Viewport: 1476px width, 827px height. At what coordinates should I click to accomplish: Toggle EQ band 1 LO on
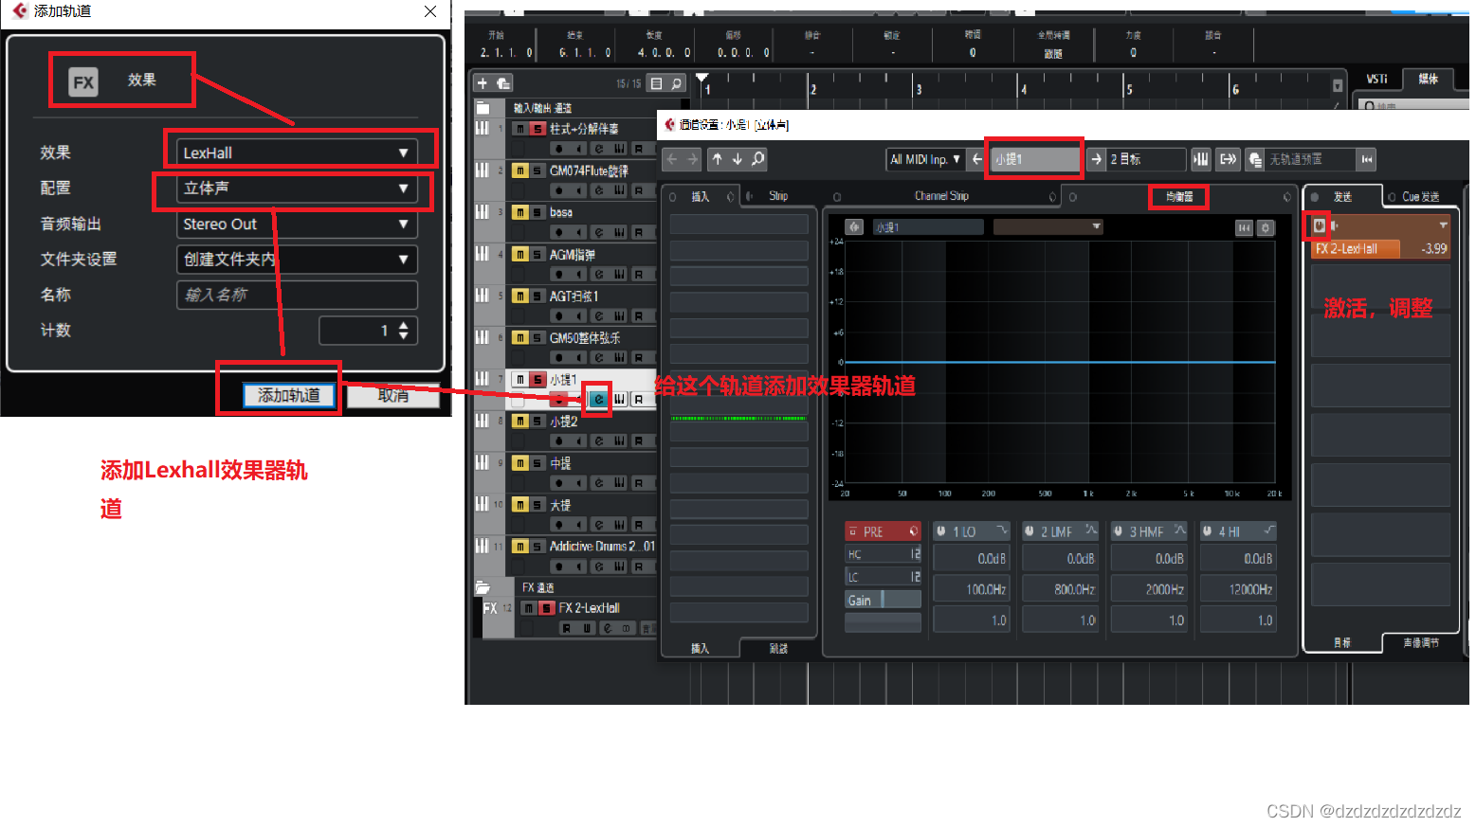[x=941, y=531]
